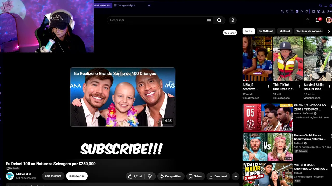This screenshot has height=186, width=332.
Task: Open the "Survival Skills: SMART idea" short thumbnail
Action: point(318,59)
